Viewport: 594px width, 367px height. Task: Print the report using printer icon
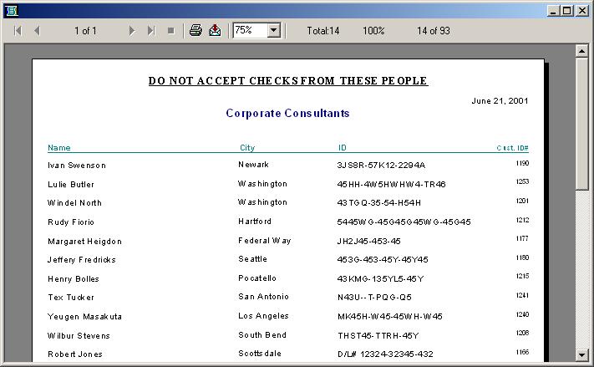(195, 31)
